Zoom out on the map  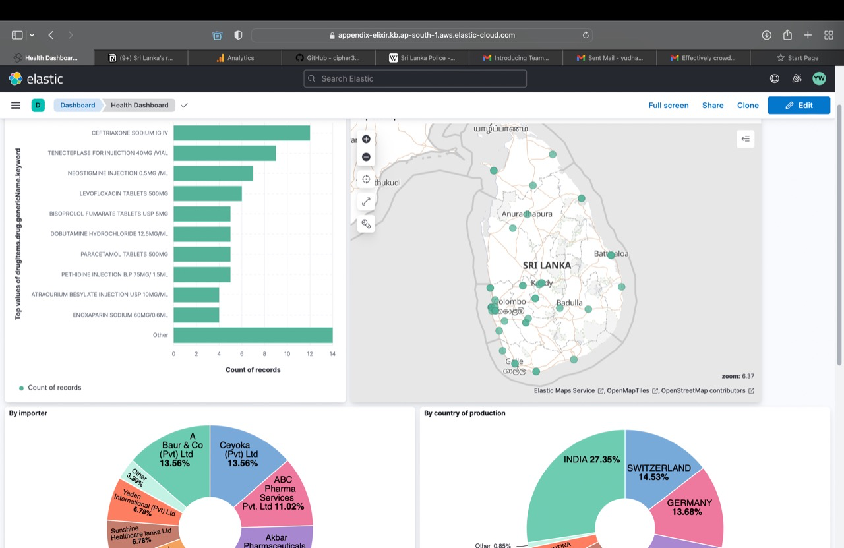[366, 157]
